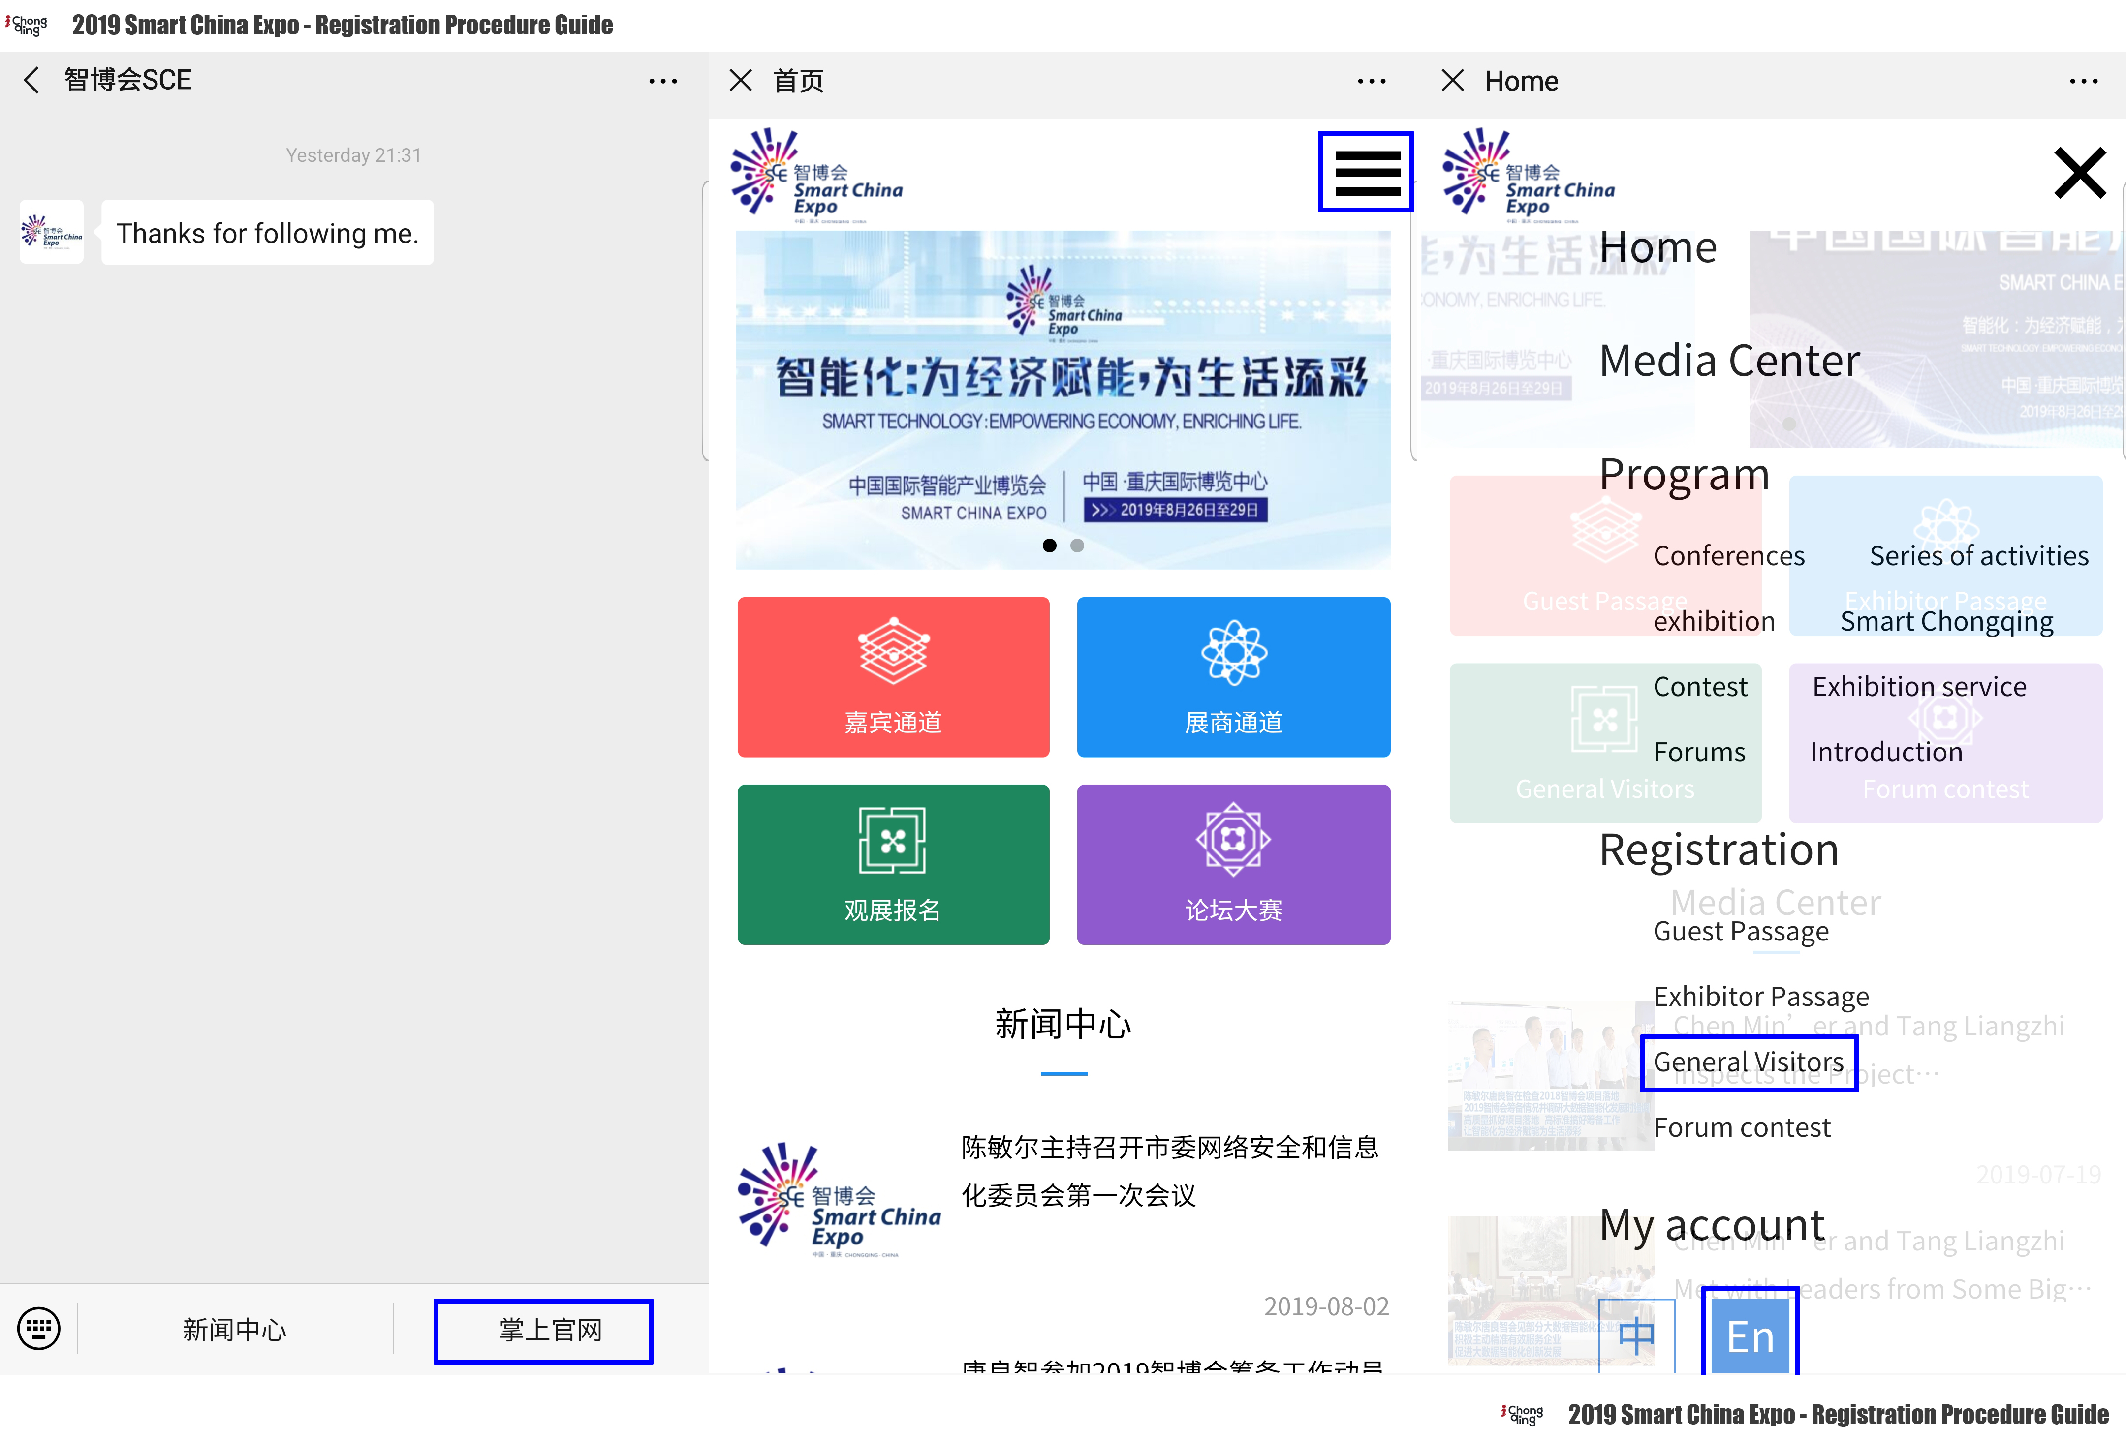Screen dimensions: 2126x1456
Task: Select Program in the overlay menu
Action: (x=1684, y=475)
